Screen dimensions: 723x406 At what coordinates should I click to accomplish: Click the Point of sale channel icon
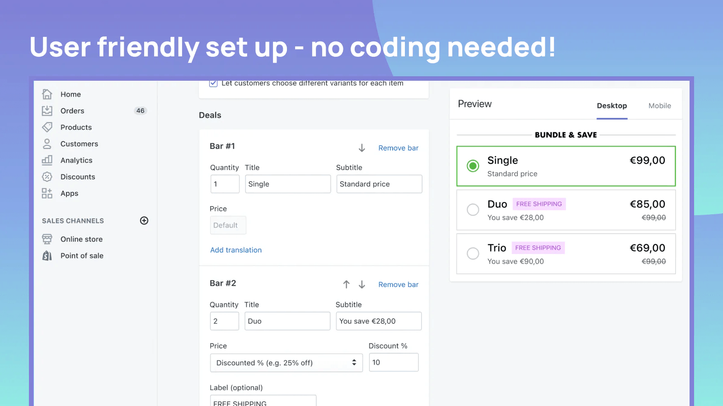click(x=47, y=255)
